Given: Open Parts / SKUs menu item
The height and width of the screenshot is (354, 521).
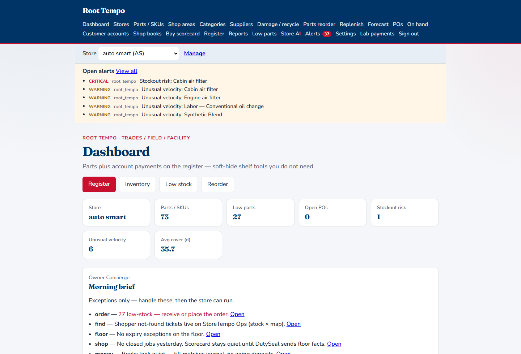Looking at the screenshot, I should tap(149, 24).
